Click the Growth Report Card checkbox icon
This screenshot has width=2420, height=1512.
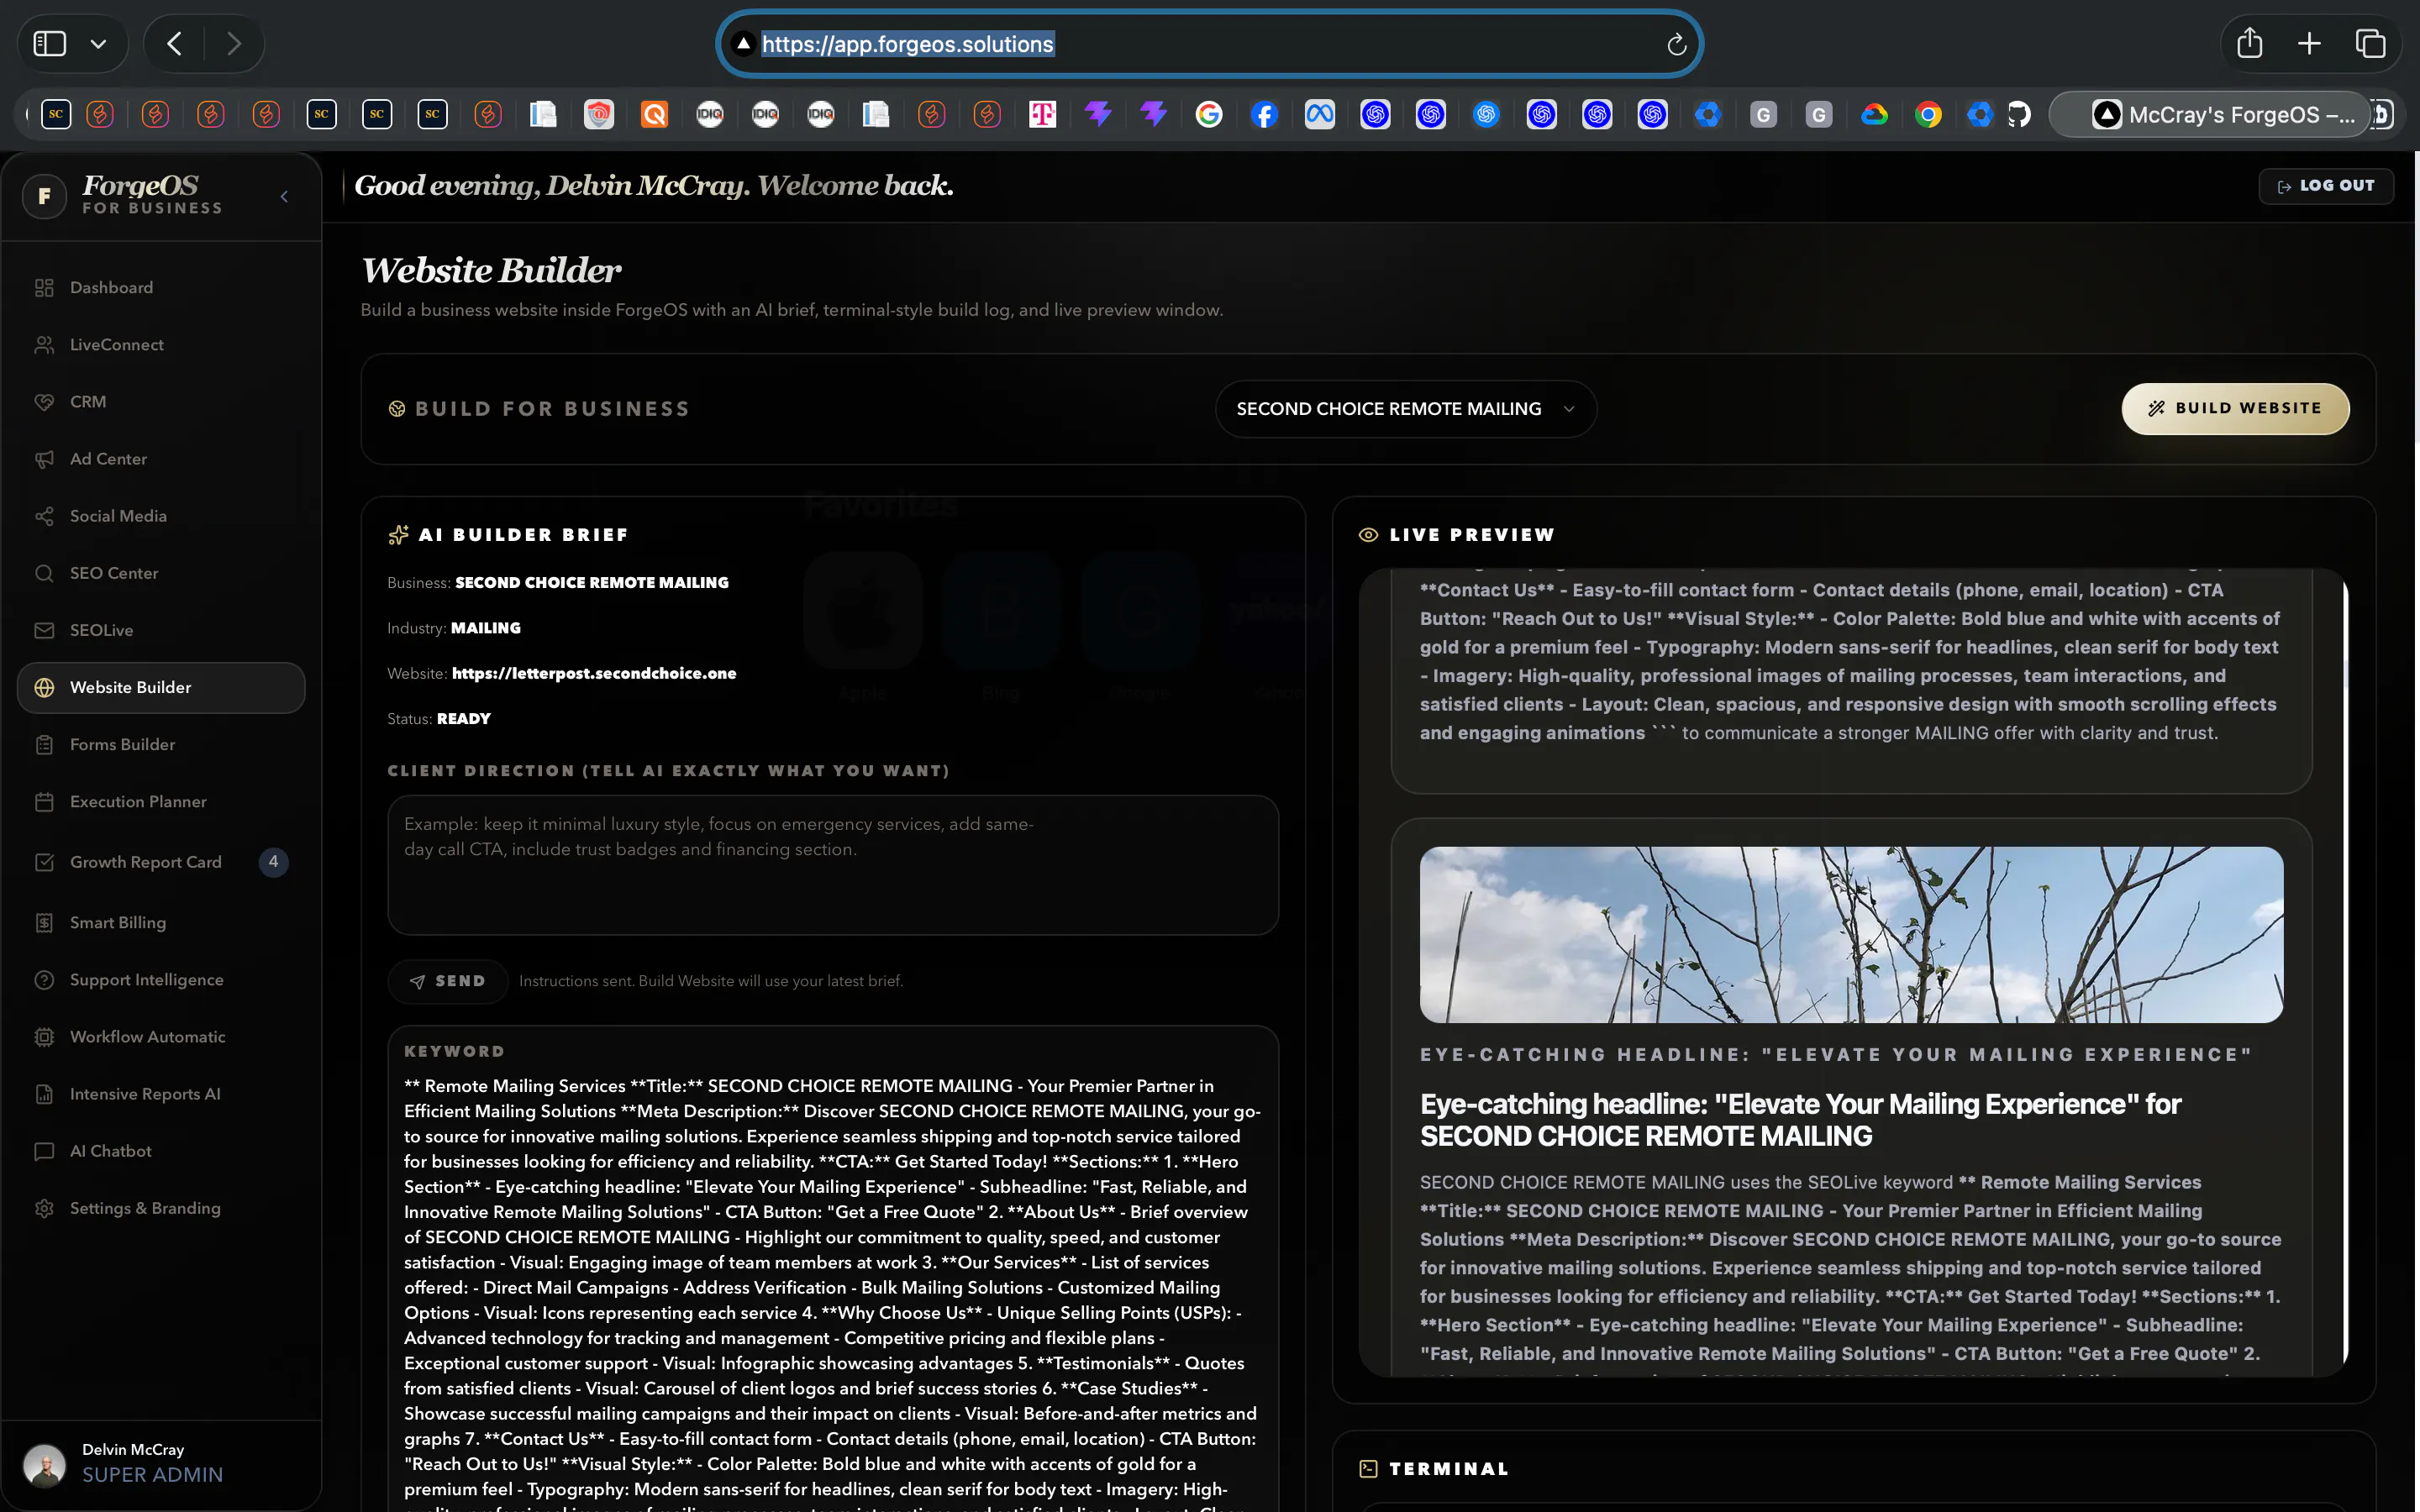pos(44,862)
